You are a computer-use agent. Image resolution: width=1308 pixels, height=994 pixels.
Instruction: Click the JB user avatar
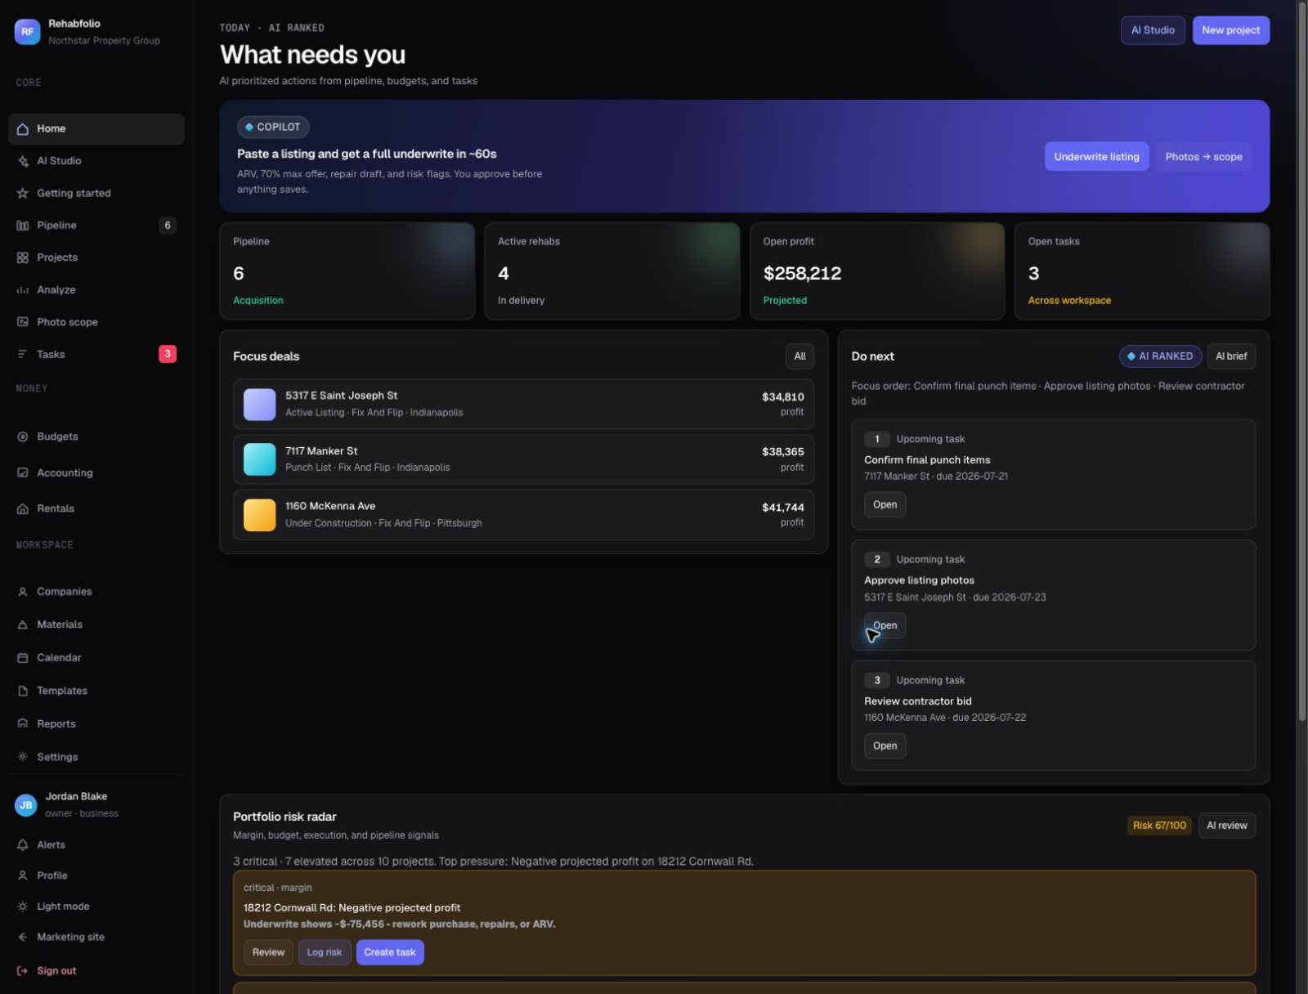26,805
